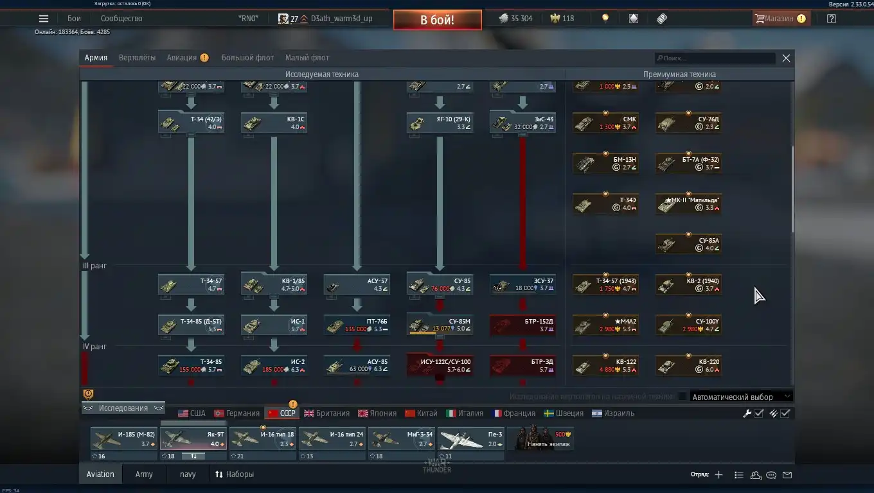Open the help question mark icon

click(832, 19)
